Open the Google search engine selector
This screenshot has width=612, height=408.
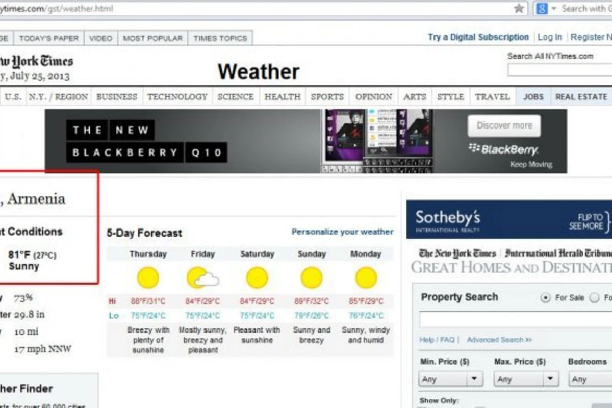(545, 9)
